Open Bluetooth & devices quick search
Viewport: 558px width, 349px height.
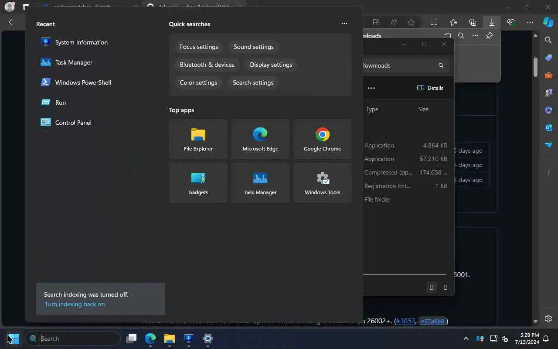point(207,65)
